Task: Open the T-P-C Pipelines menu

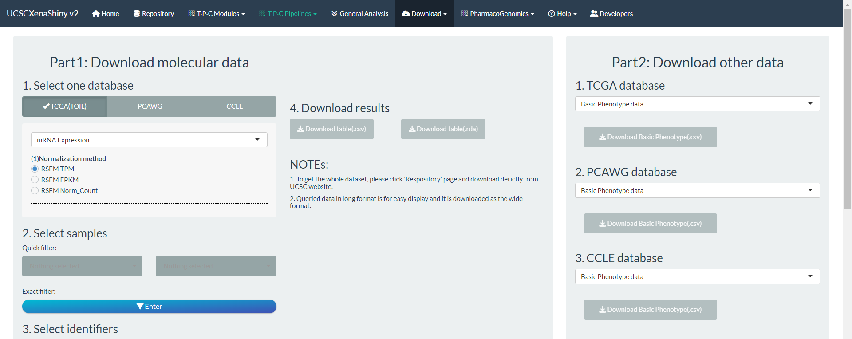Action: [288, 14]
